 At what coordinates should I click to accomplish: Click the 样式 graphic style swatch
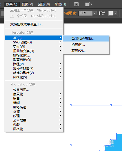pyautogui.click(x=111, y=13)
